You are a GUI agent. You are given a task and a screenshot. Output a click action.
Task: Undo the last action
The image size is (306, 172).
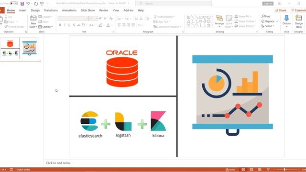[x=28, y=3]
